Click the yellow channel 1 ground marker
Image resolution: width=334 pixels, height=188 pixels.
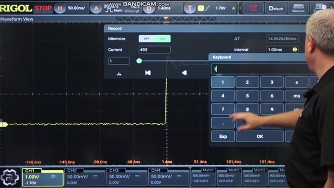click(4, 124)
